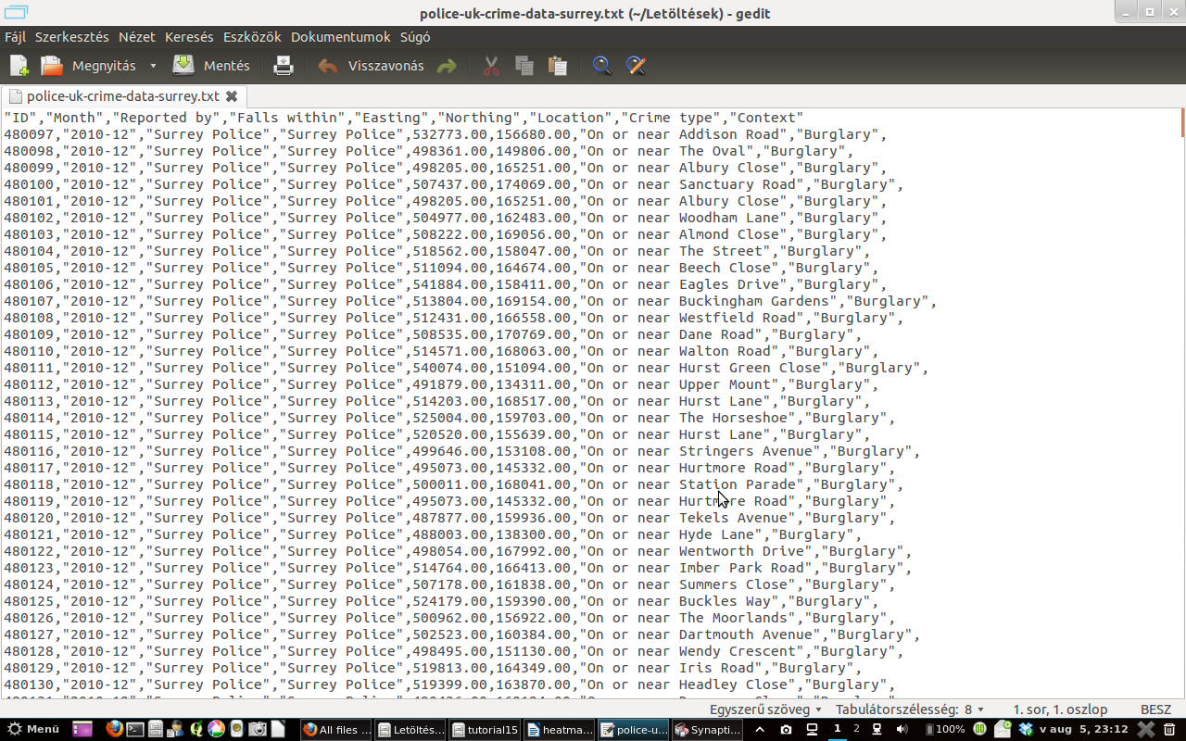Open the window menu icon in the title bar
Image resolution: width=1186 pixels, height=741 pixels.
pyautogui.click(x=16, y=13)
